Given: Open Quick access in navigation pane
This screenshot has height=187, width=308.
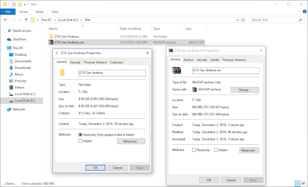Looking at the screenshot, I should coord(22,31).
